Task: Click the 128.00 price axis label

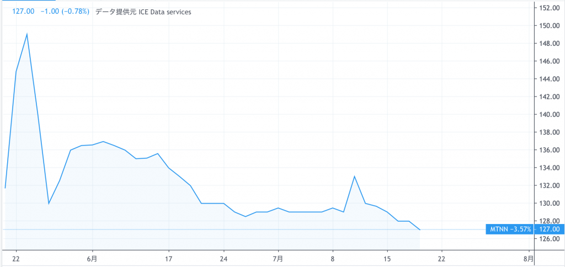Action: click(x=549, y=221)
